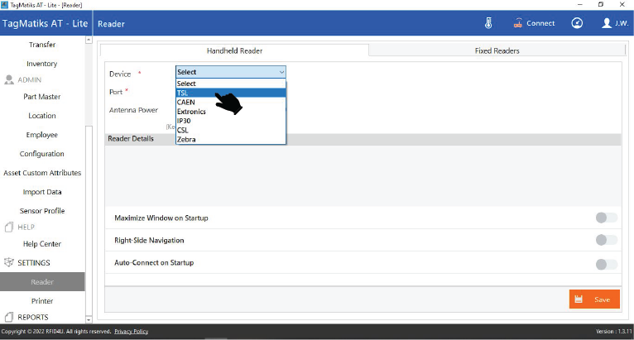Click the SETTINGS section icon

tap(10, 262)
